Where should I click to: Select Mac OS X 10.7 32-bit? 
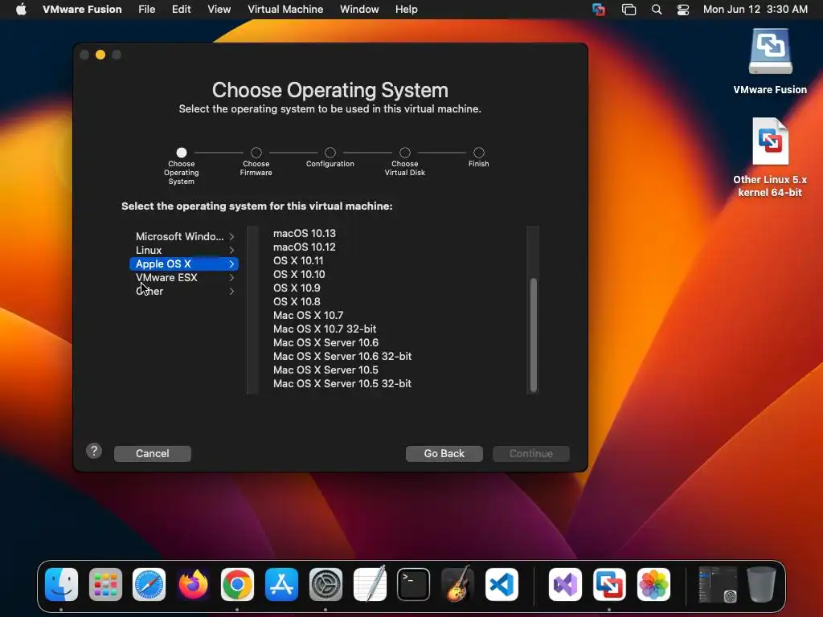[325, 329]
